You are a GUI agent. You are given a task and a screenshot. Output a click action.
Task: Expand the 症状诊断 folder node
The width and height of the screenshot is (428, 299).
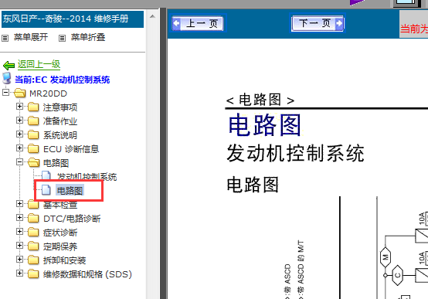[19, 232]
